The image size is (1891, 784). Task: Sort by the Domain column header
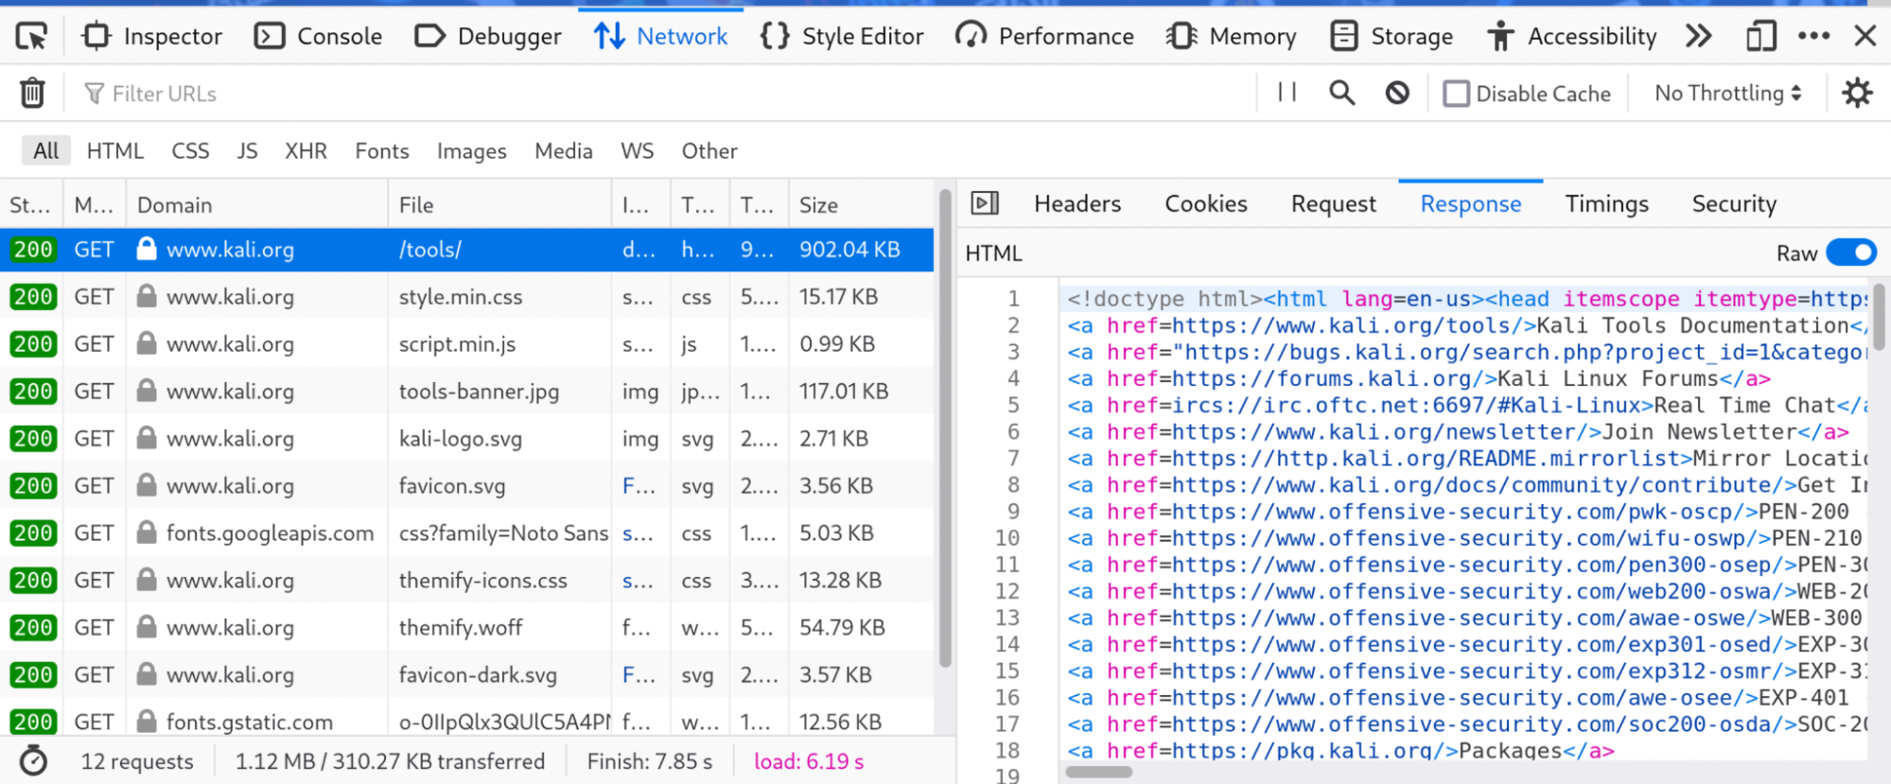[x=257, y=204]
